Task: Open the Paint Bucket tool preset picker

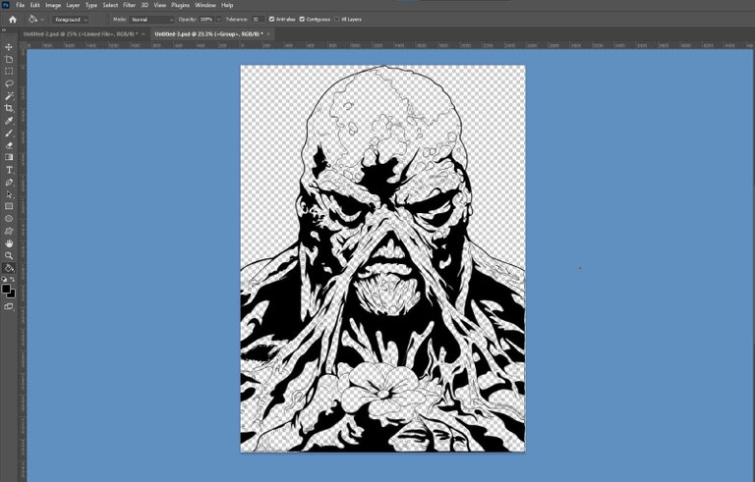Action: coord(36,20)
